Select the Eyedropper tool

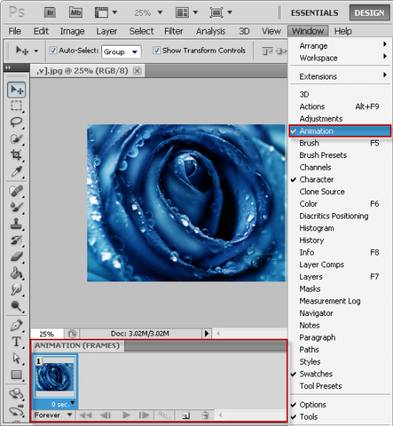coord(17,171)
